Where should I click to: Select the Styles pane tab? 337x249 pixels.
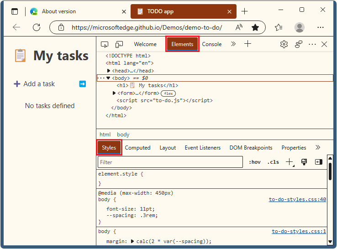[x=109, y=148]
